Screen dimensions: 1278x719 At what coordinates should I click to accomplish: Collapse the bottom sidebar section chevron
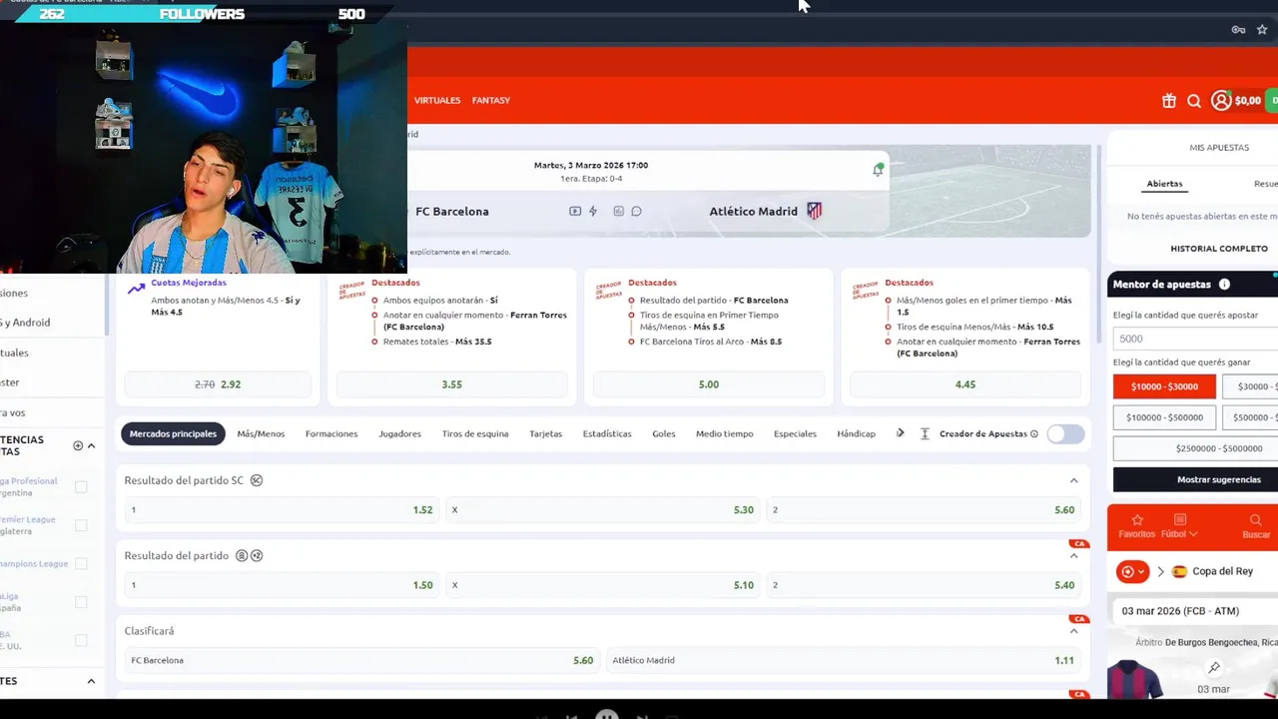pyautogui.click(x=91, y=681)
